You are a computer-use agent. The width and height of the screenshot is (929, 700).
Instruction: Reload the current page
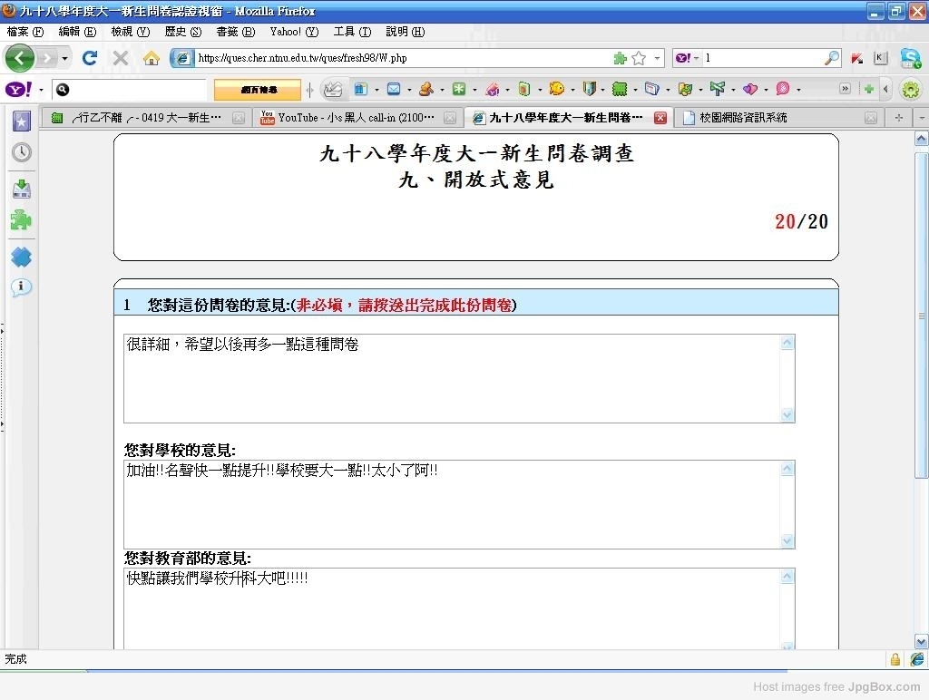tap(89, 58)
